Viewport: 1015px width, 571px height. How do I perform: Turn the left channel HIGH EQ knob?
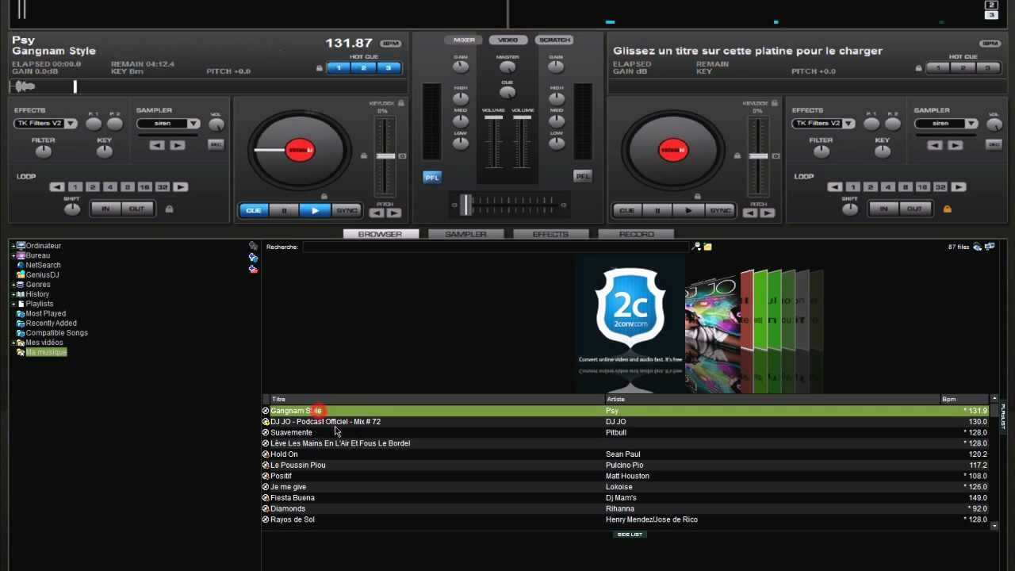tap(461, 98)
